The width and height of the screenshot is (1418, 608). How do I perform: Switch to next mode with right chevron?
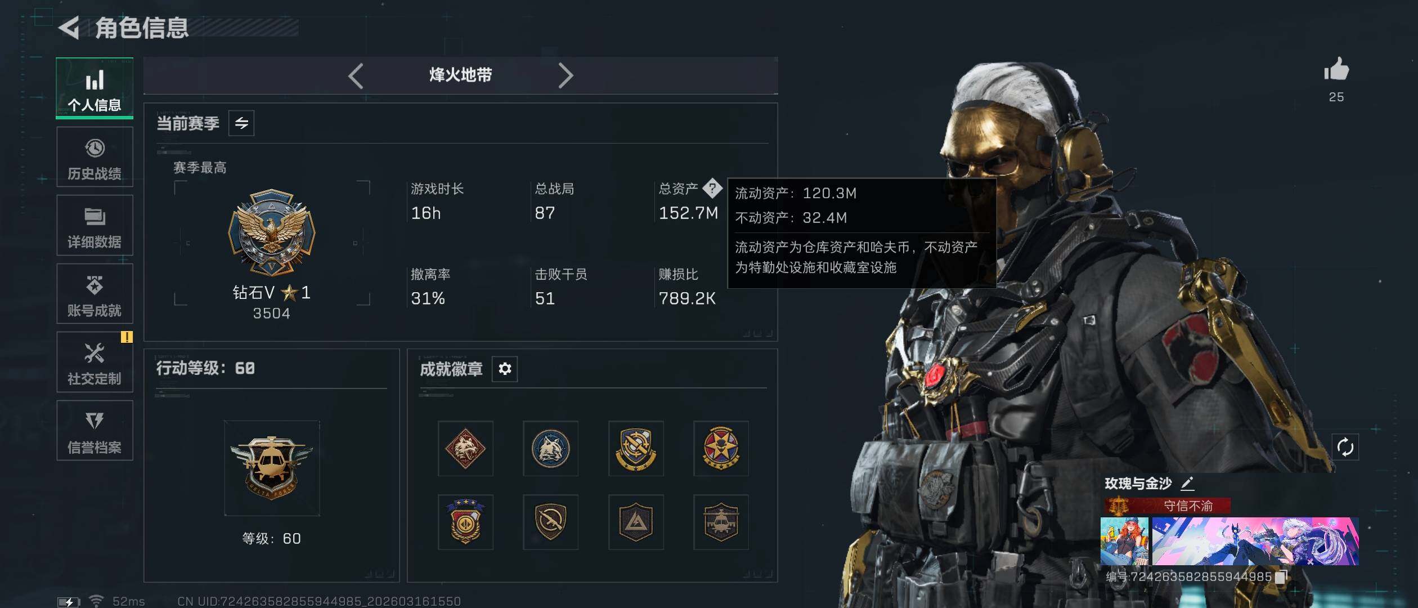[566, 75]
